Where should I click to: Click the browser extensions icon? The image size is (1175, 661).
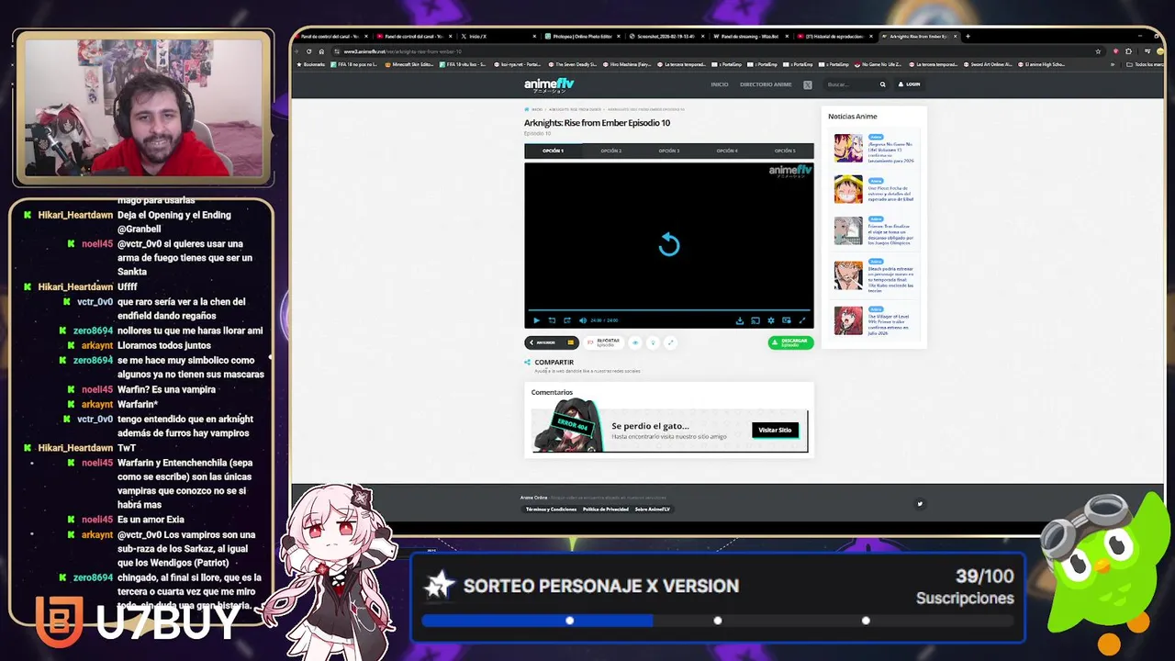[1128, 51]
